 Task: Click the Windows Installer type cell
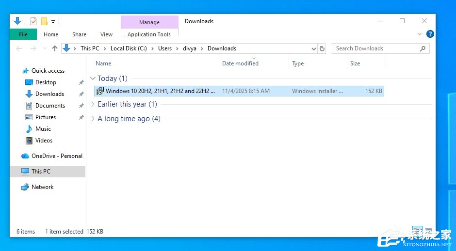coord(317,91)
